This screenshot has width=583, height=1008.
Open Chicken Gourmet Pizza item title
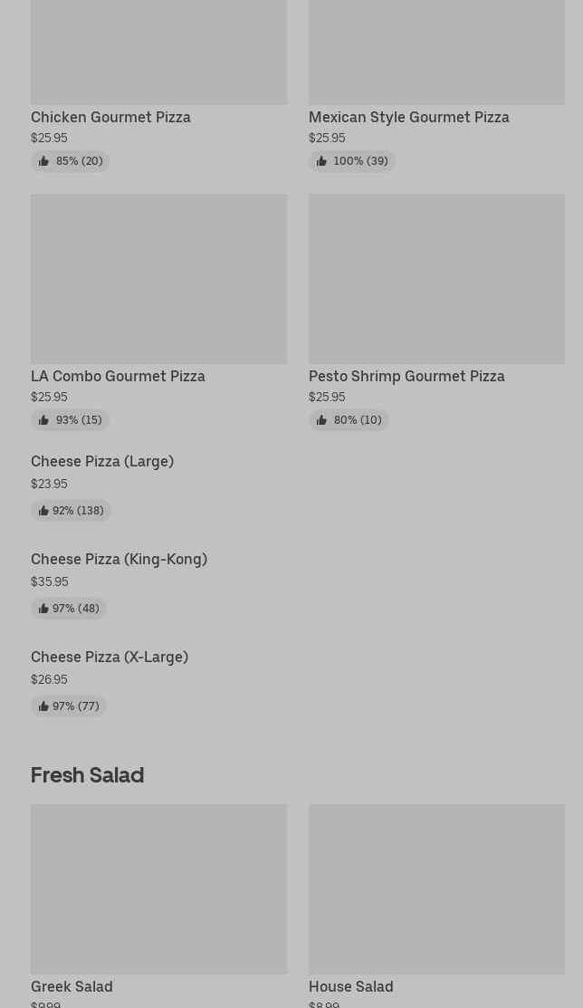110,117
